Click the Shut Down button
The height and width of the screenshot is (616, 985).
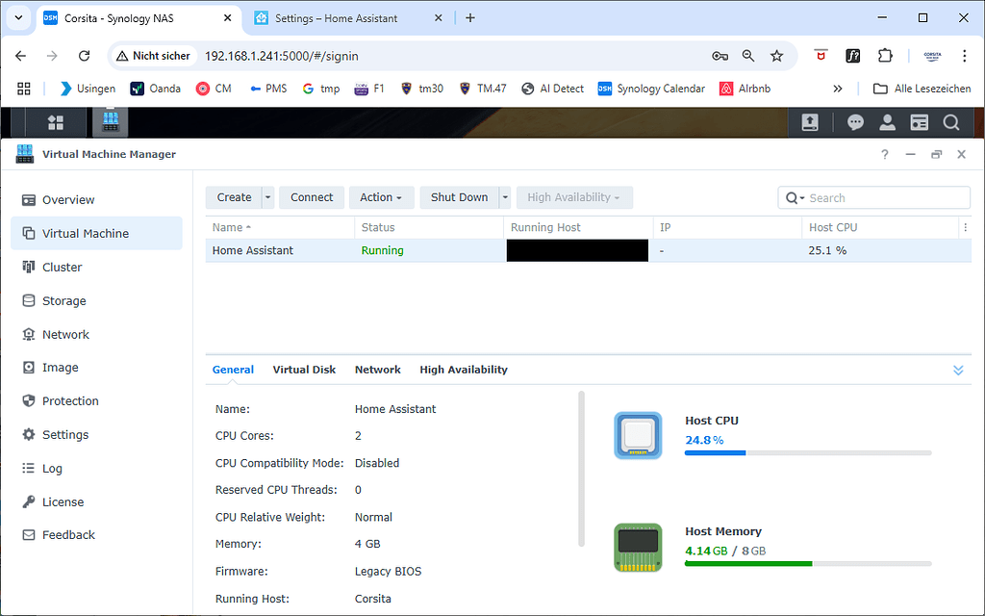click(x=459, y=197)
